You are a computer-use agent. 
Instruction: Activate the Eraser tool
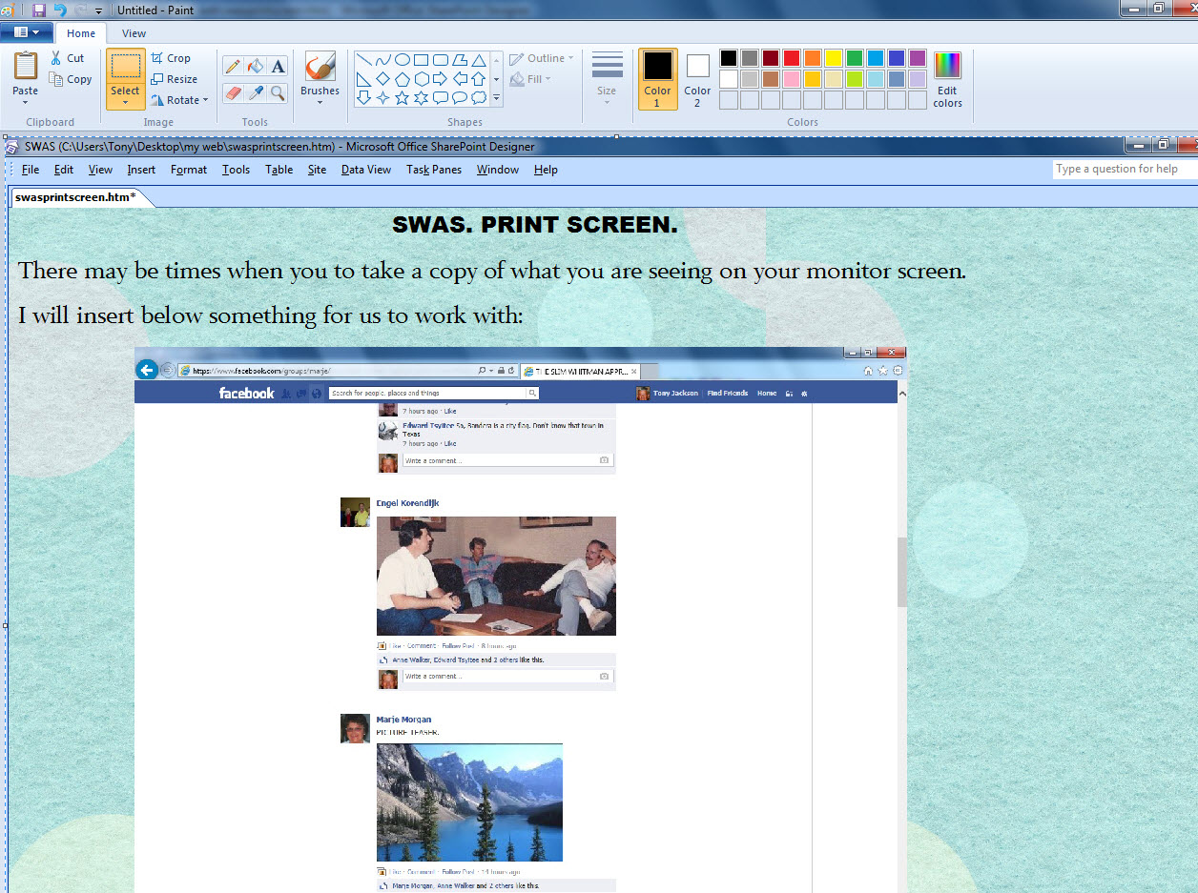[233, 92]
